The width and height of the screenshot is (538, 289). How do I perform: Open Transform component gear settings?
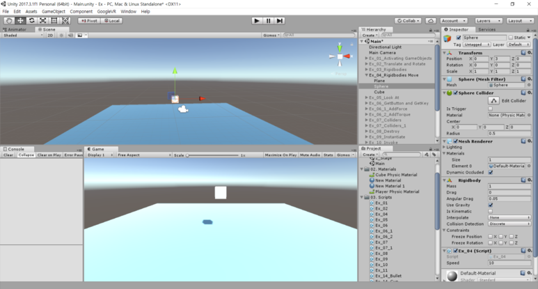click(x=530, y=53)
